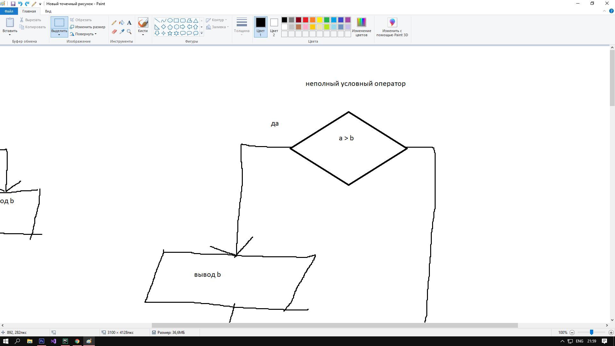Pick the red color swatch
The width and height of the screenshot is (615, 346).
click(306, 20)
